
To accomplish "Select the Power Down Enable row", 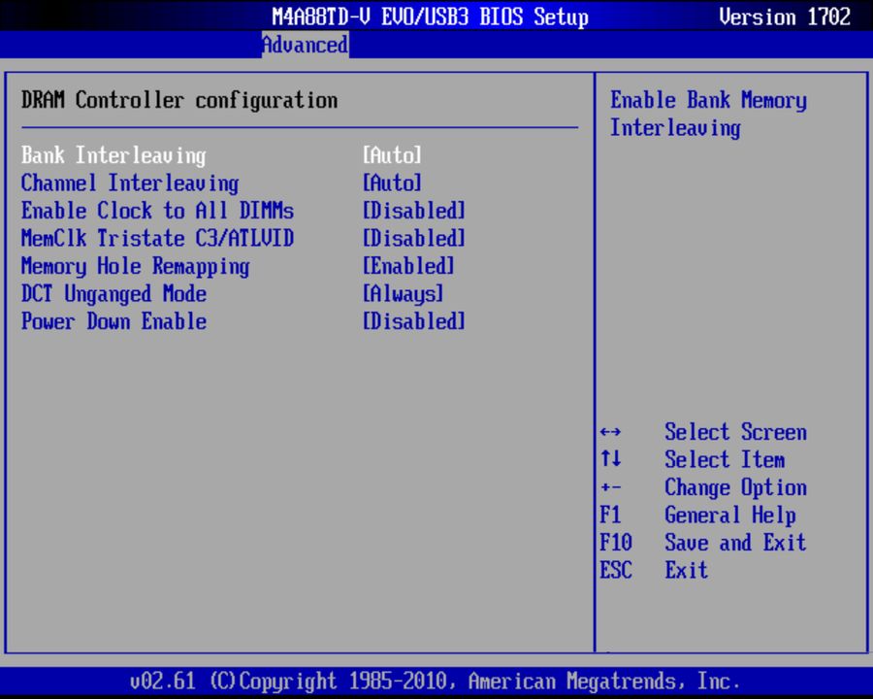I will (113, 321).
